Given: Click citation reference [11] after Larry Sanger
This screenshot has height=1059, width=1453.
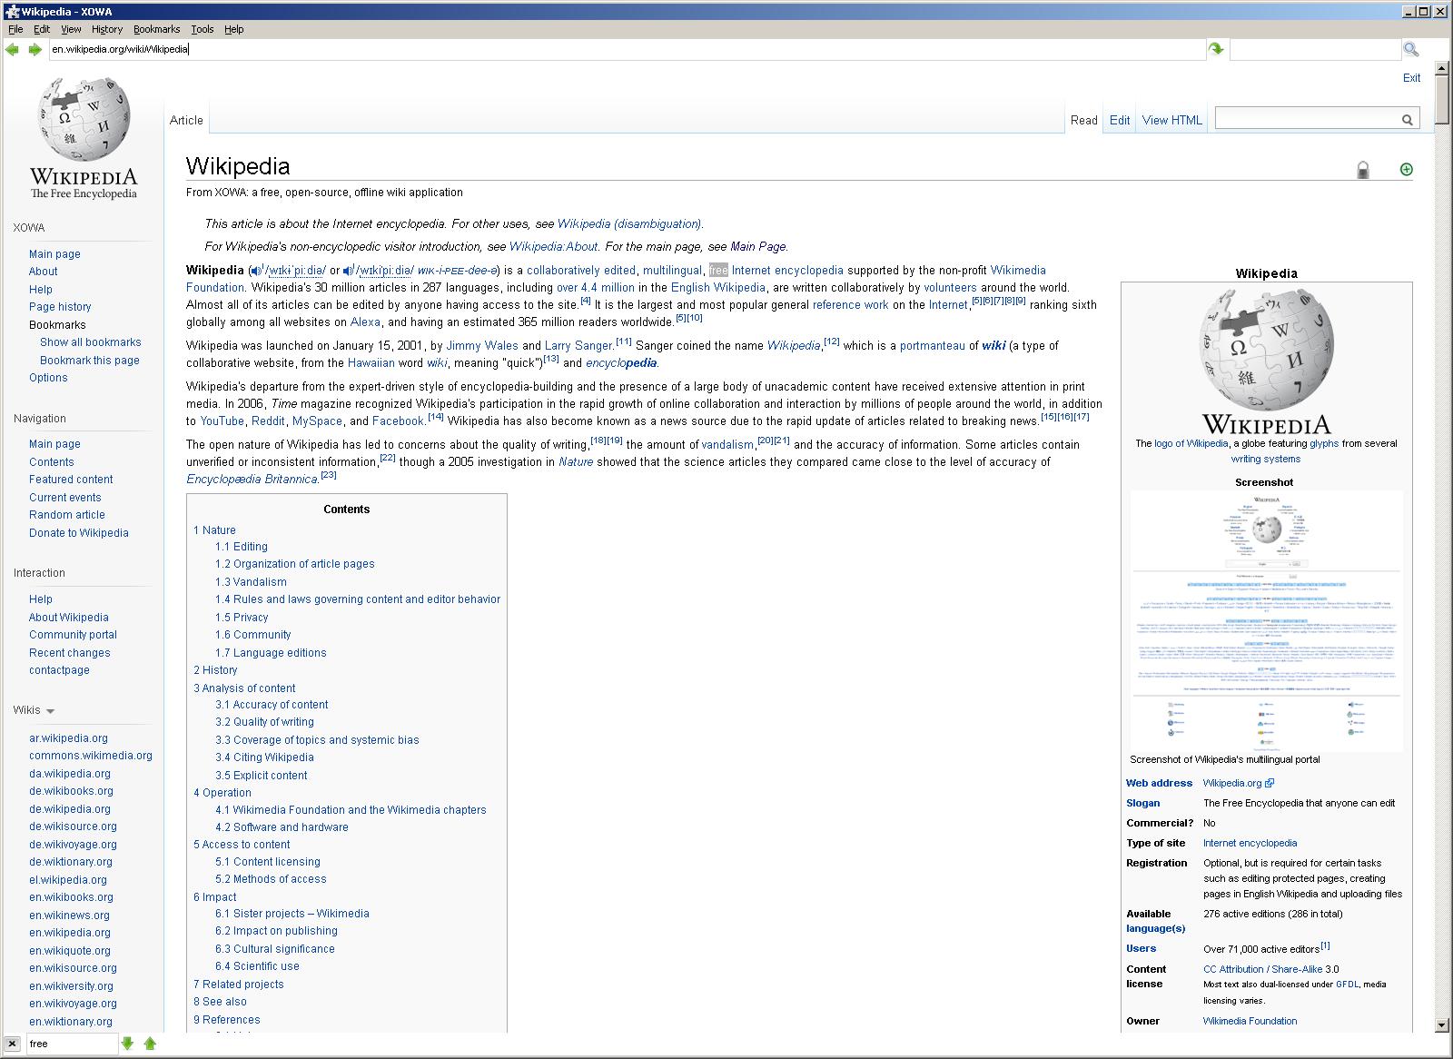Looking at the screenshot, I should pos(623,342).
